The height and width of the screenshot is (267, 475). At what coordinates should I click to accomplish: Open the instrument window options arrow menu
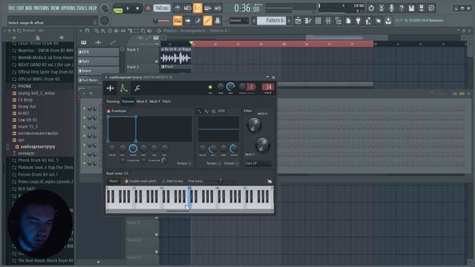(x=106, y=77)
